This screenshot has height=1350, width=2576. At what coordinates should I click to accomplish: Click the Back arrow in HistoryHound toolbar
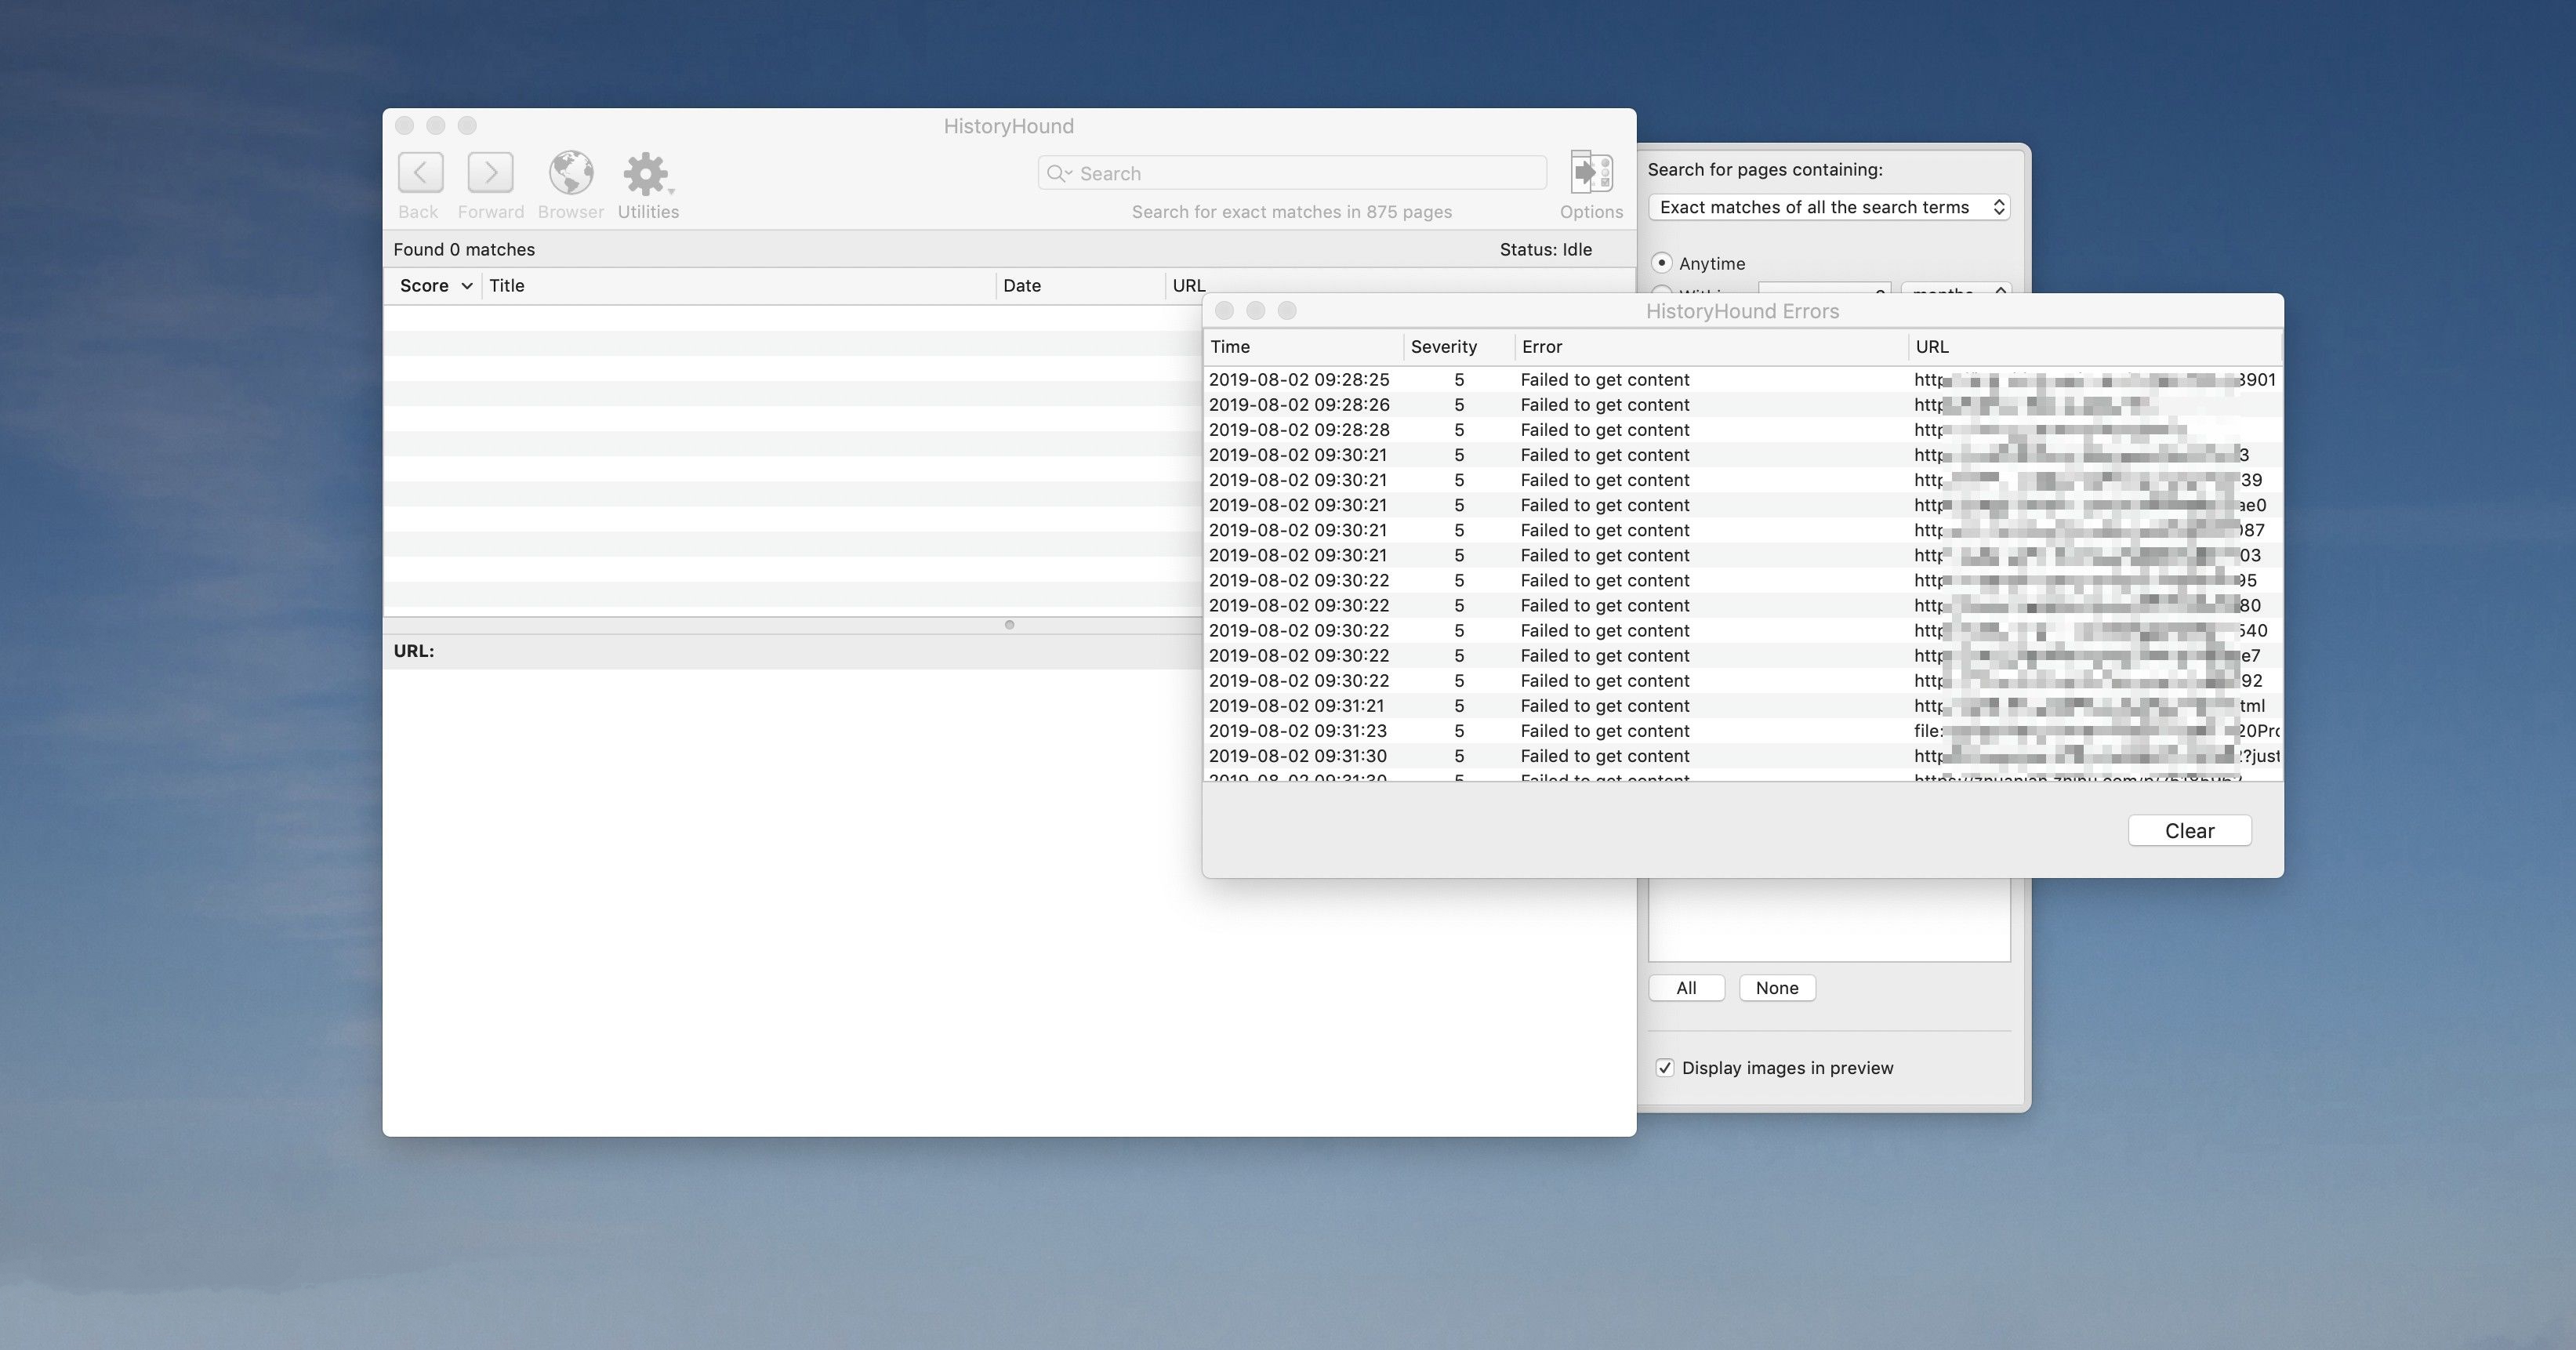(420, 173)
